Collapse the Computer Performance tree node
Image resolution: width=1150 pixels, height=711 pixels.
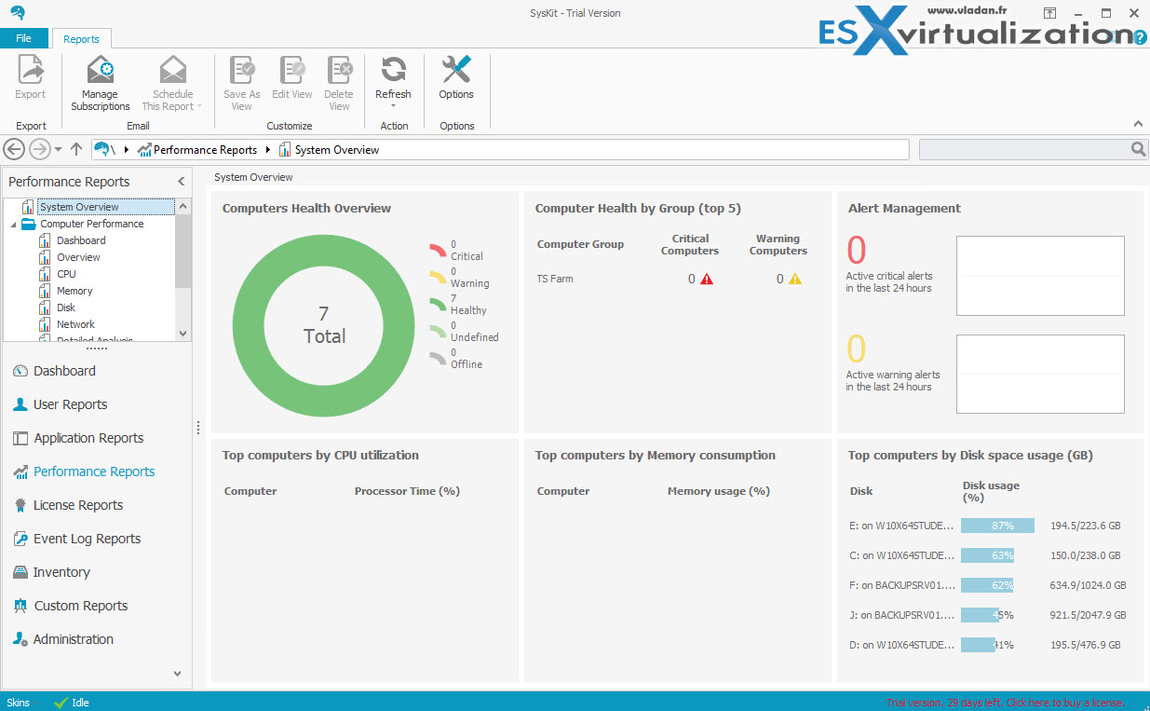click(13, 225)
